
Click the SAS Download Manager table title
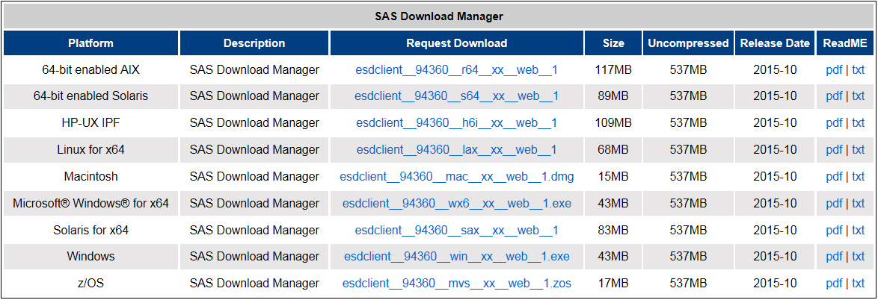point(439,16)
